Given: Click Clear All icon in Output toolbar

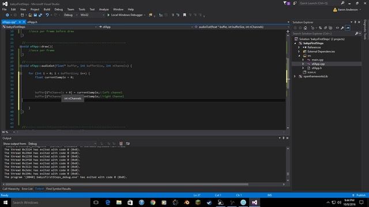Looking at the screenshot, I should click(x=121, y=144).
